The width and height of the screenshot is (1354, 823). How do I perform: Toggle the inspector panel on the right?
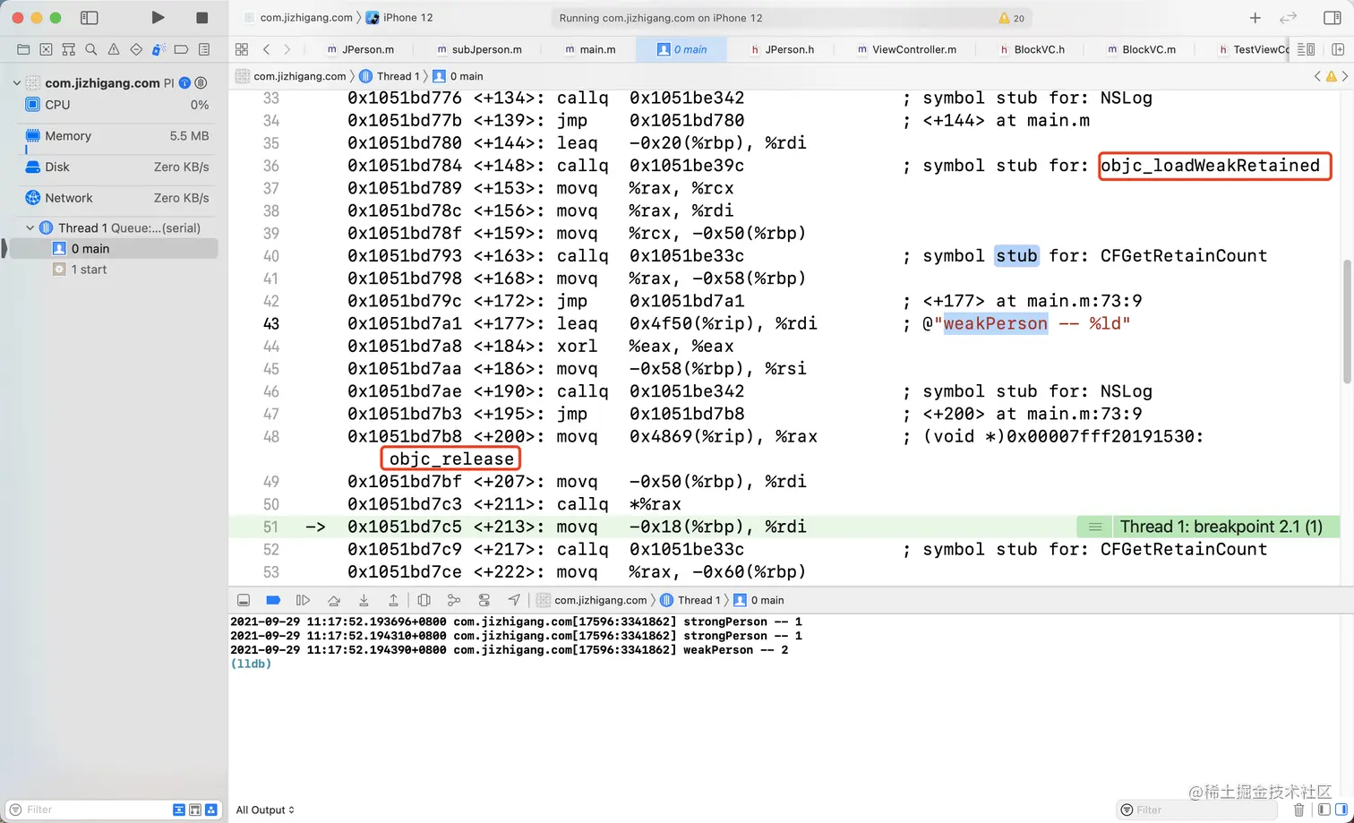click(x=1332, y=18)
